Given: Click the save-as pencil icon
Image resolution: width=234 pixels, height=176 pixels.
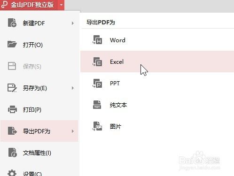Looking at the screenshot, I should click(x=12, y=88).
